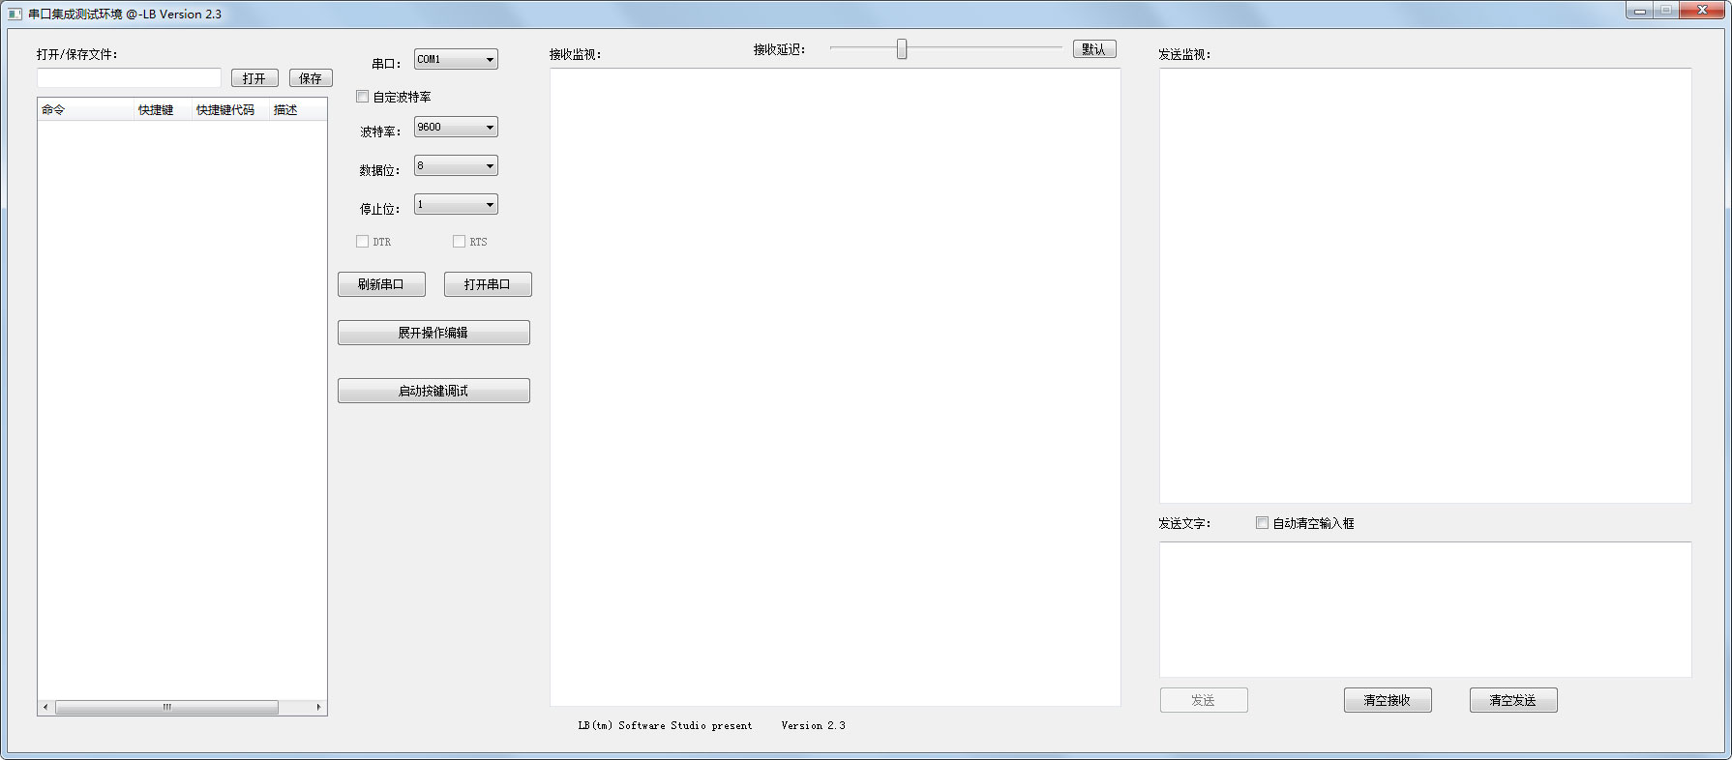Click inside the 发送文字 text box
This screenshot has width=1732, height=760.
tap(1425, 609)
